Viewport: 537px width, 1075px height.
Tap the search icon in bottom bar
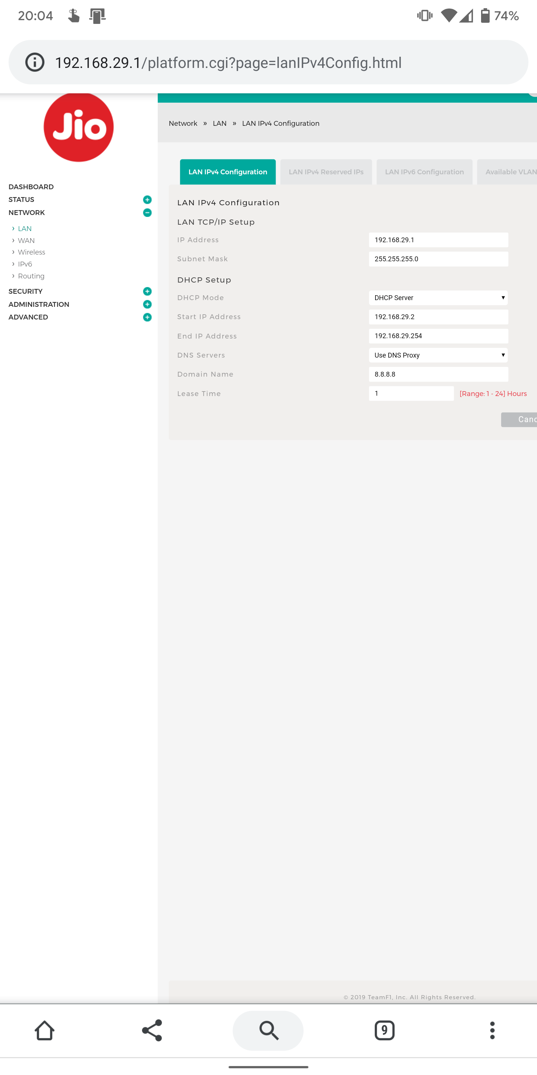[x=268, y=1030]
